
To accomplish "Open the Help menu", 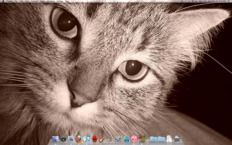I will pyautogui.click(x=67, y=1).
